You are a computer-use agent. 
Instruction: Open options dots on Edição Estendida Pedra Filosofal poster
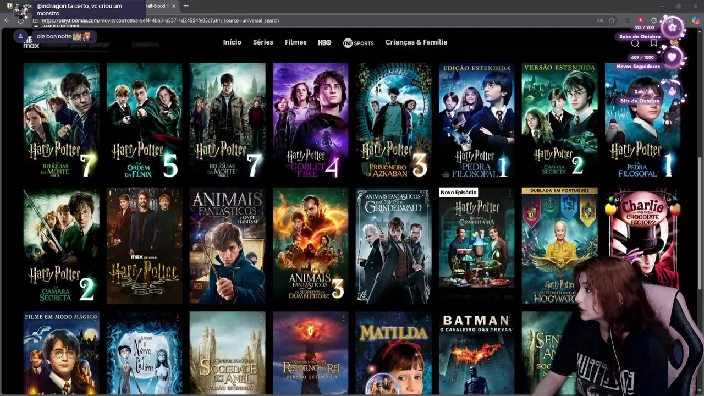510,69
